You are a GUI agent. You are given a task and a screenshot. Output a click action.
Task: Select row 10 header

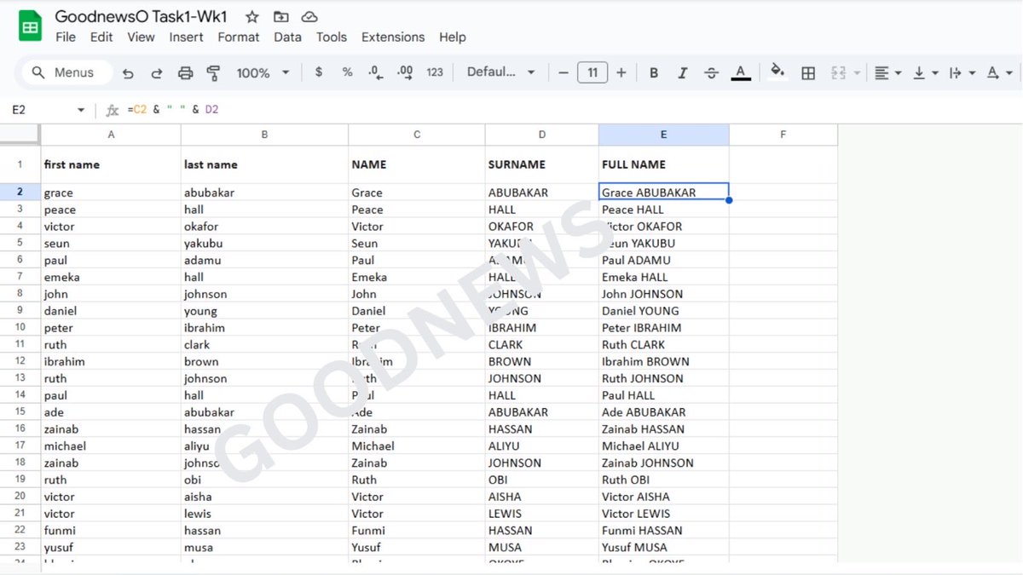(20, 328)
